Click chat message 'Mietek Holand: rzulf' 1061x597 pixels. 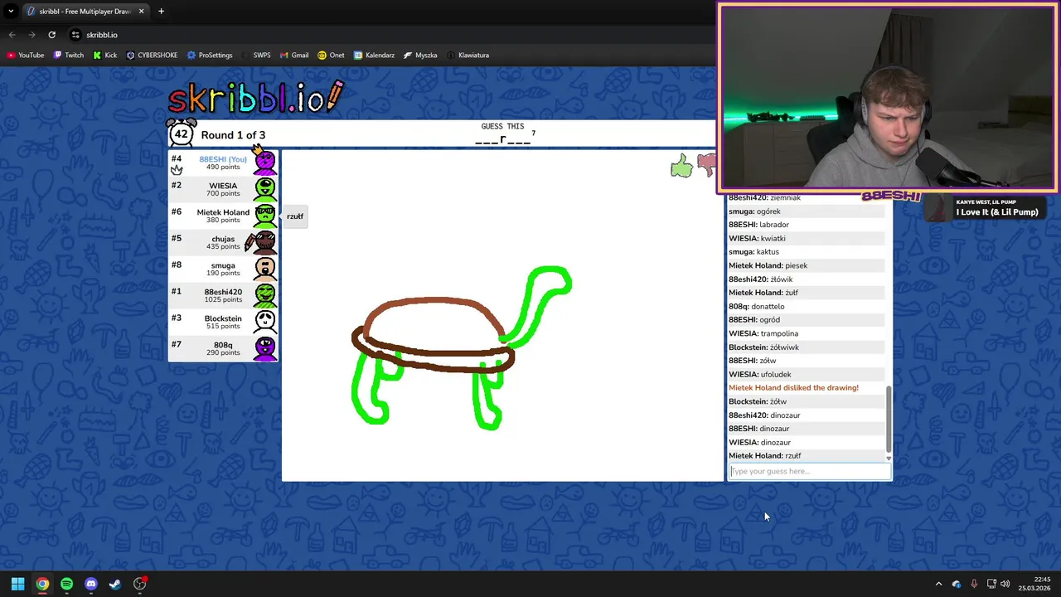(764, 455)
